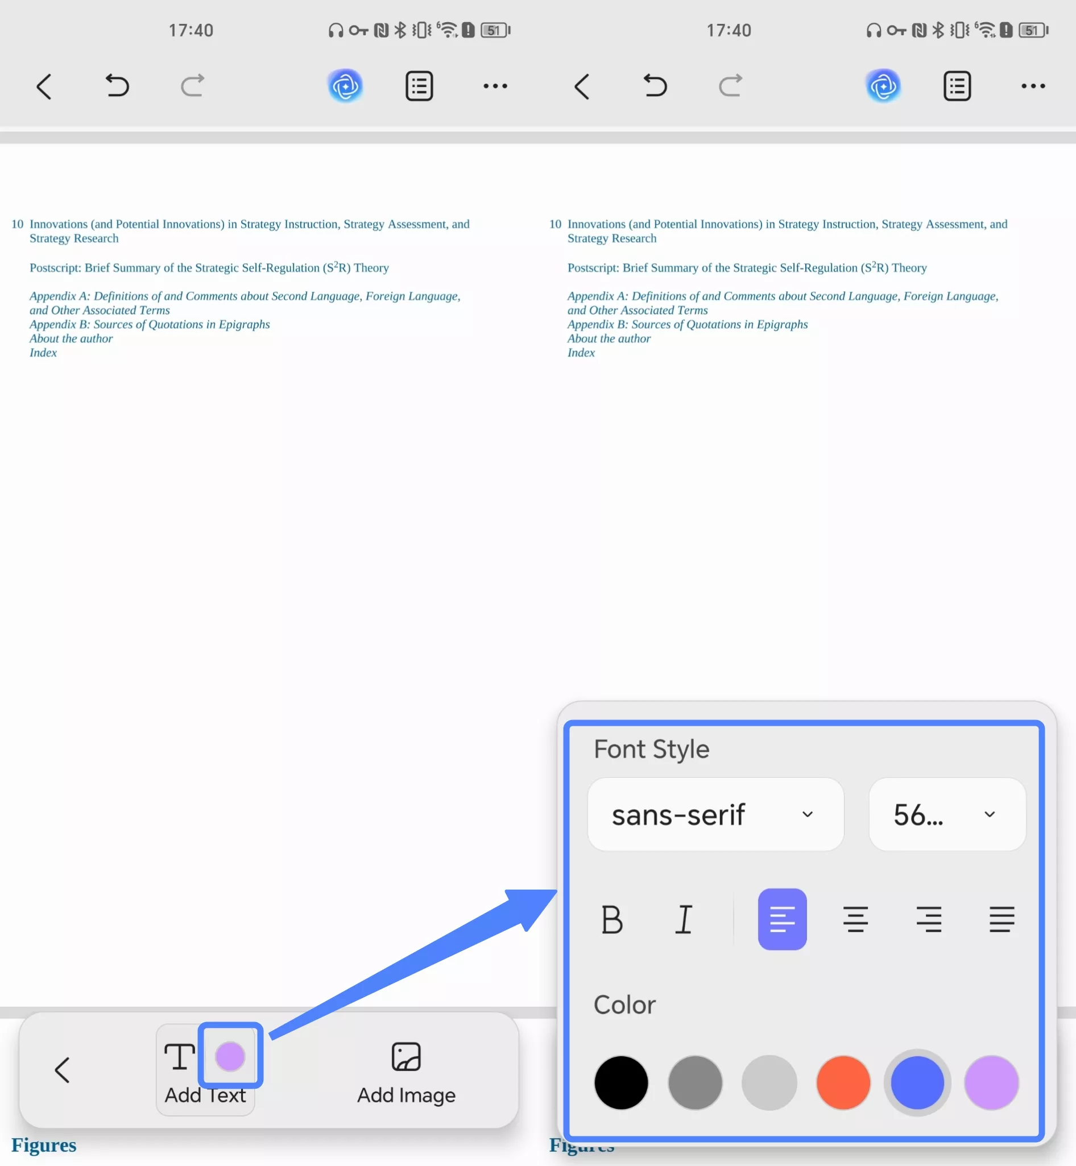The height and width of the screenshot is (1166, 1076).
Task: Collapse the edit toolbar with its back chevron
Action: [63, 1070]
